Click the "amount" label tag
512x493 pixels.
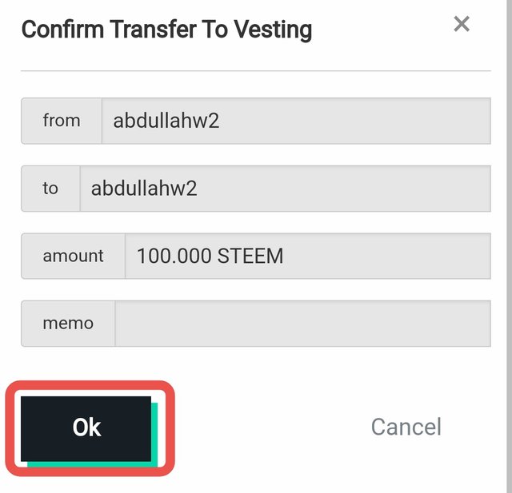[x=73, y=256]
